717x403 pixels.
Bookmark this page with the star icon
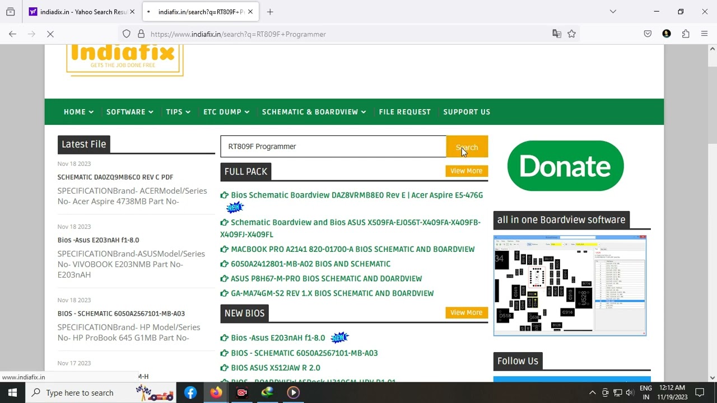pos(571,34)
